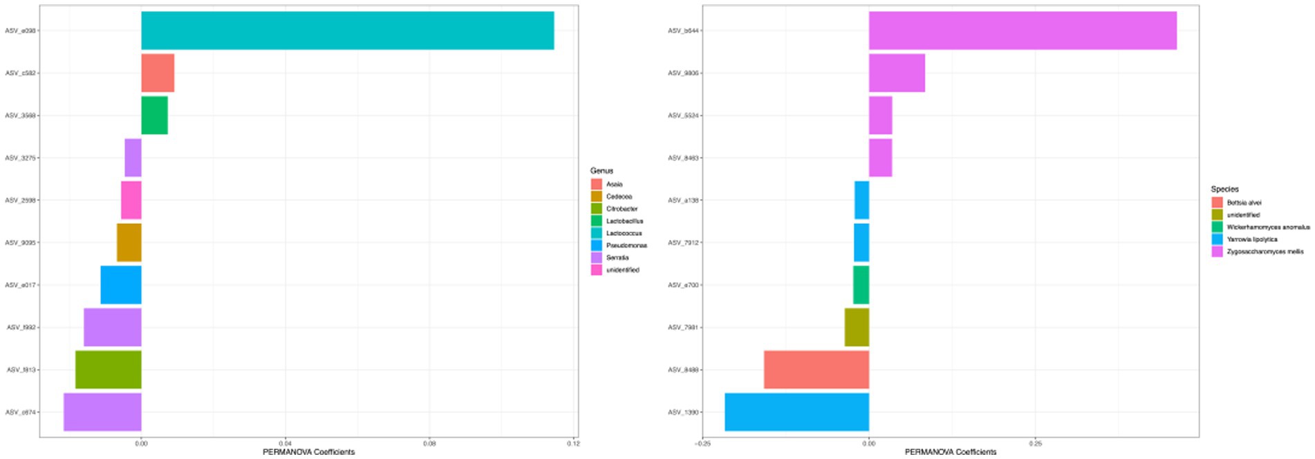Select the Lactococcus legend color swatch
This screenshot has height=459, width=1315.
pyautogui.click(x=596, y=234)
